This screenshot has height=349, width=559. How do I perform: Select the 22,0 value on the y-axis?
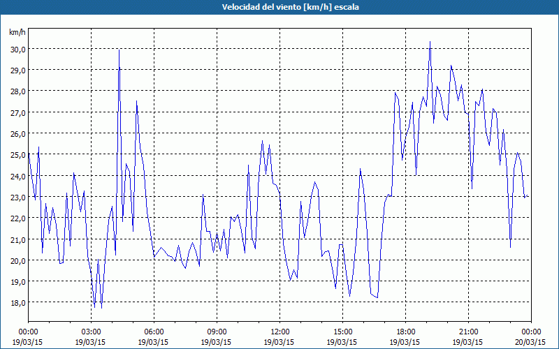point(17,218)
